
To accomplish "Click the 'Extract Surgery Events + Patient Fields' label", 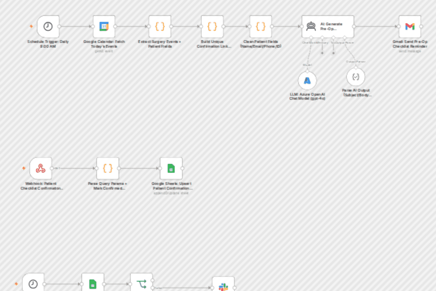I will 160,44.
